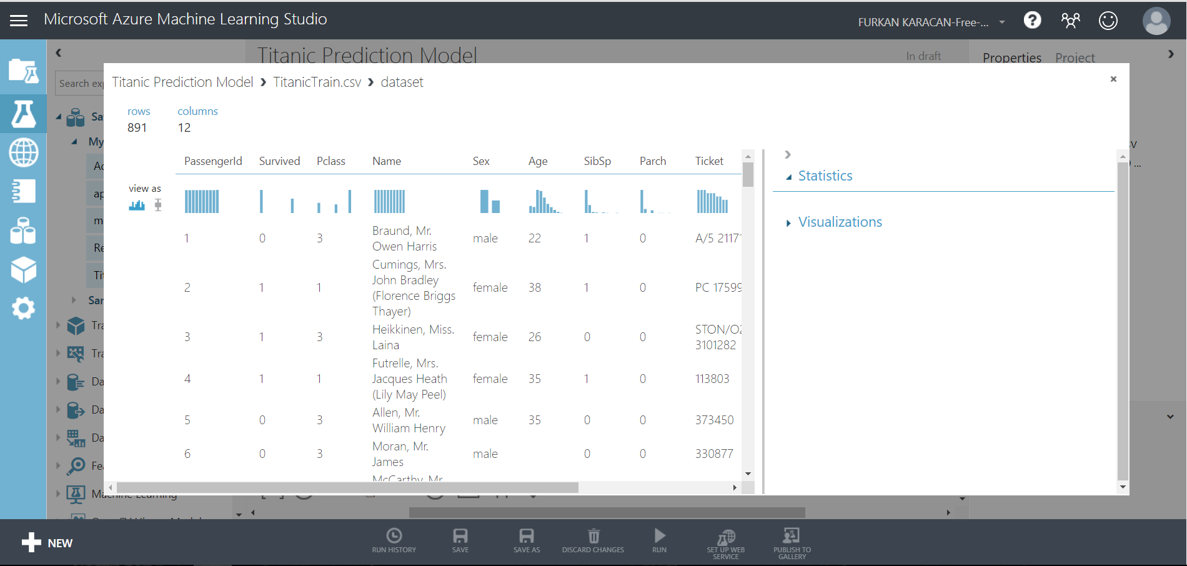Open the Web Services globe icon
Image resolution: width=1187 pixels, height=566 pixels.
tap(23, 152)
